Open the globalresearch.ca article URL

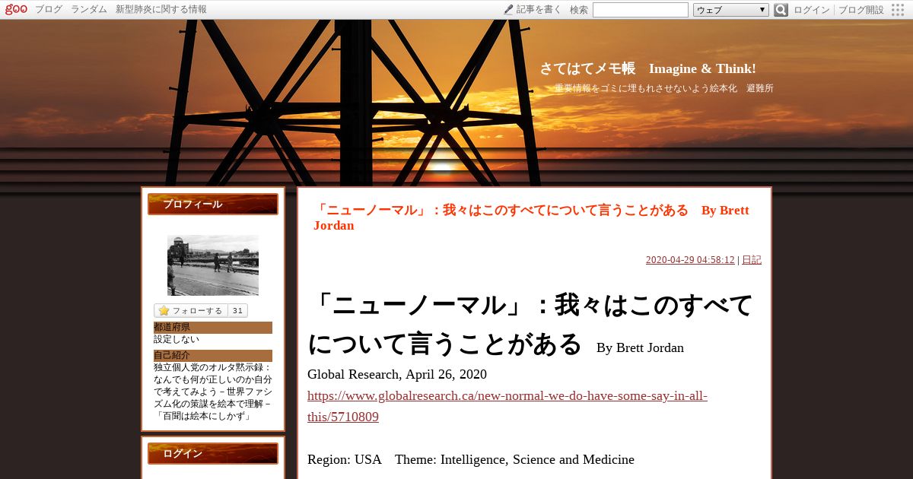coord(507,406)
